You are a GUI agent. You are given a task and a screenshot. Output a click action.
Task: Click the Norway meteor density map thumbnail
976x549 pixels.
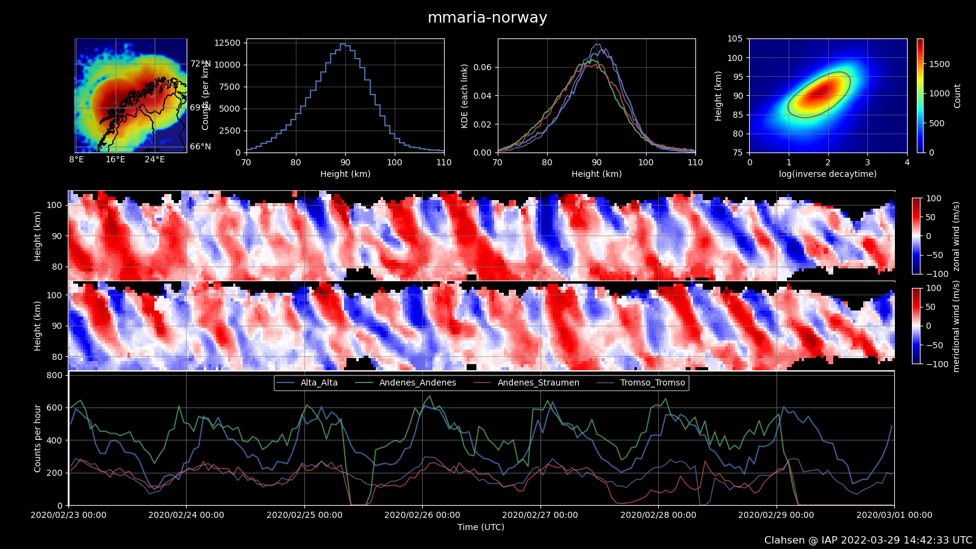[x=131, y=96]
